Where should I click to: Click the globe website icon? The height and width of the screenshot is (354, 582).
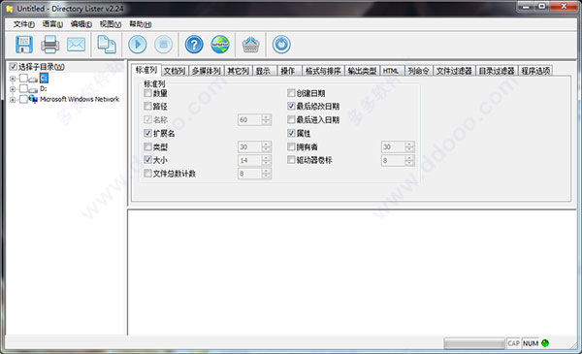220,45
